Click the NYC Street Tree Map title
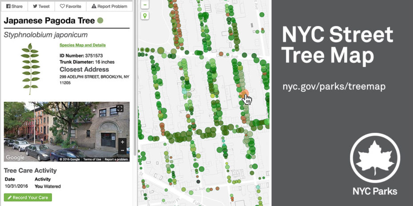The height and width of the screenshot is (206, 413). click(x=338, y=45)
